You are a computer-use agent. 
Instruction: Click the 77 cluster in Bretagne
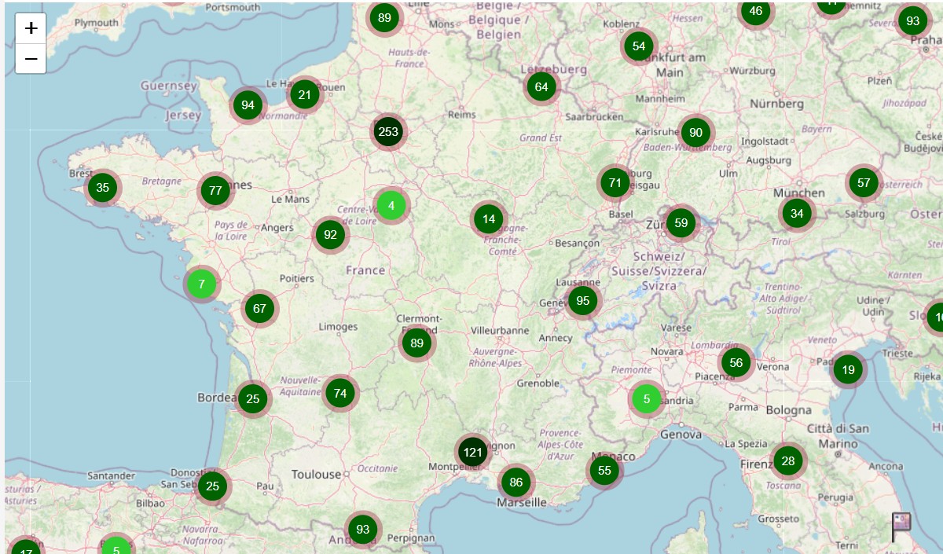215,190
